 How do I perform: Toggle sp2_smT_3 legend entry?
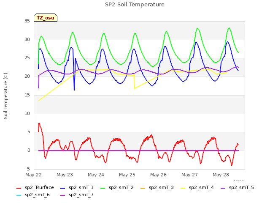157,187
